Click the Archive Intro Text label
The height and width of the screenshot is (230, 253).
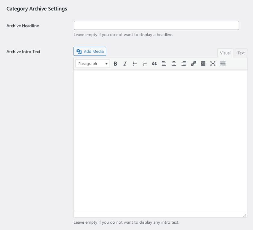23,51
